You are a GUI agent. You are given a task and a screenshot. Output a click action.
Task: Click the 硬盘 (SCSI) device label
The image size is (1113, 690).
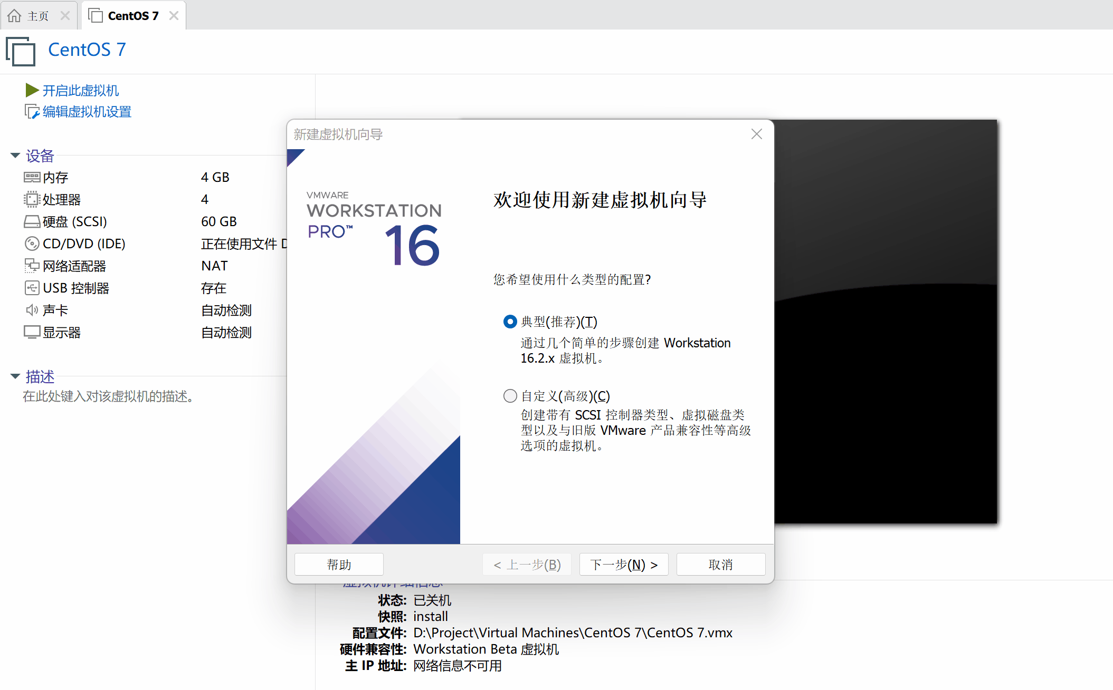coord(74,222)
